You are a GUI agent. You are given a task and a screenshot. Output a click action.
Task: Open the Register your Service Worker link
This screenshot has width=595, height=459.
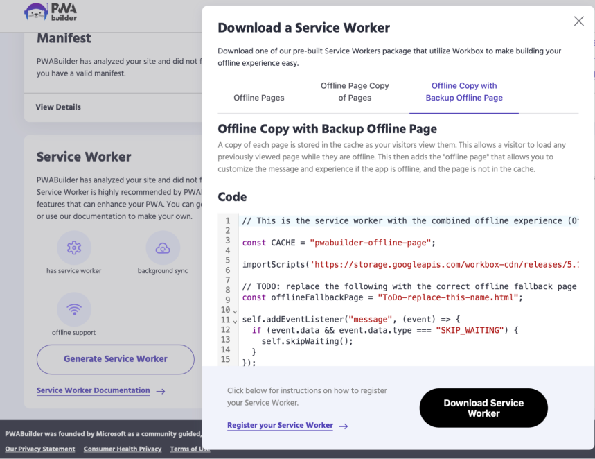(x=280, y=425)
